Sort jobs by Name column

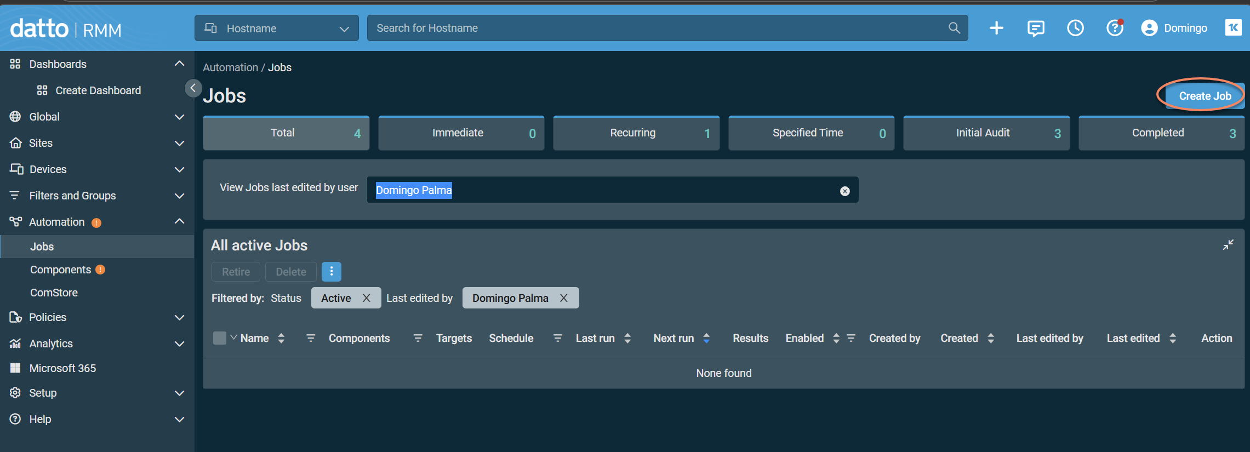coord(281,338)
